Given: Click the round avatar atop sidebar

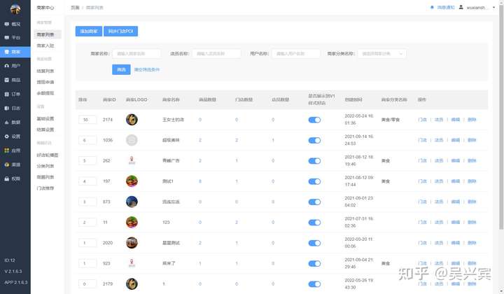Looking at the screenshot, I should (x=15, y=9).
